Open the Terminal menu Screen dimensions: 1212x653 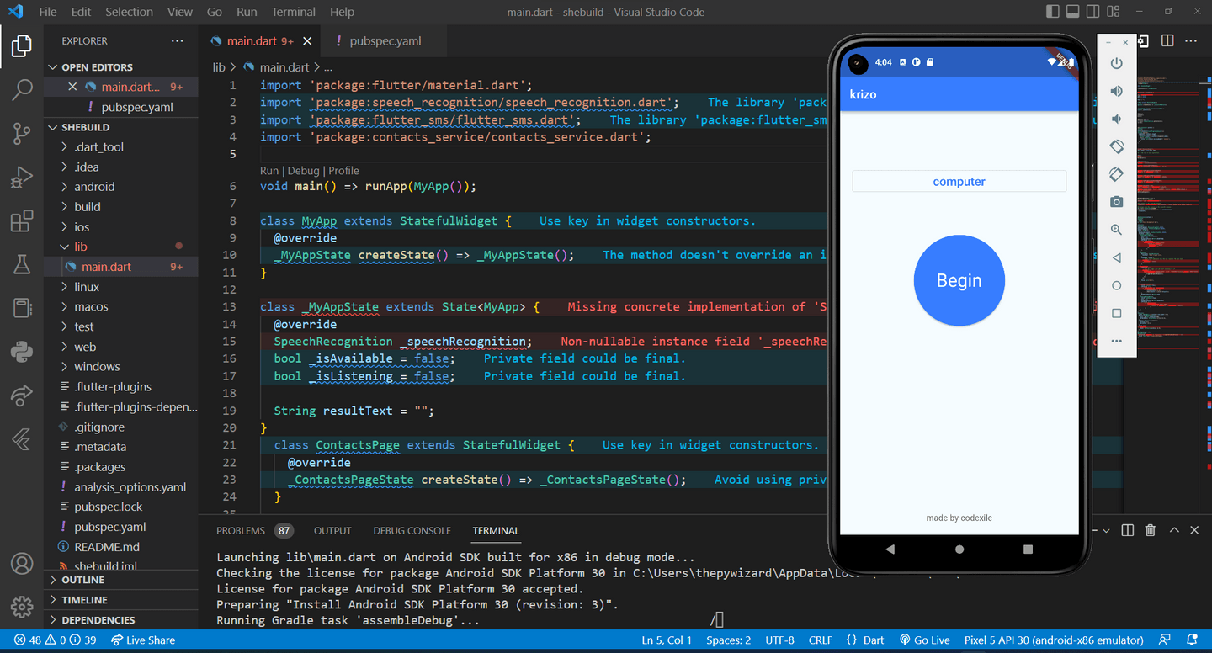(x=294, y=12)
